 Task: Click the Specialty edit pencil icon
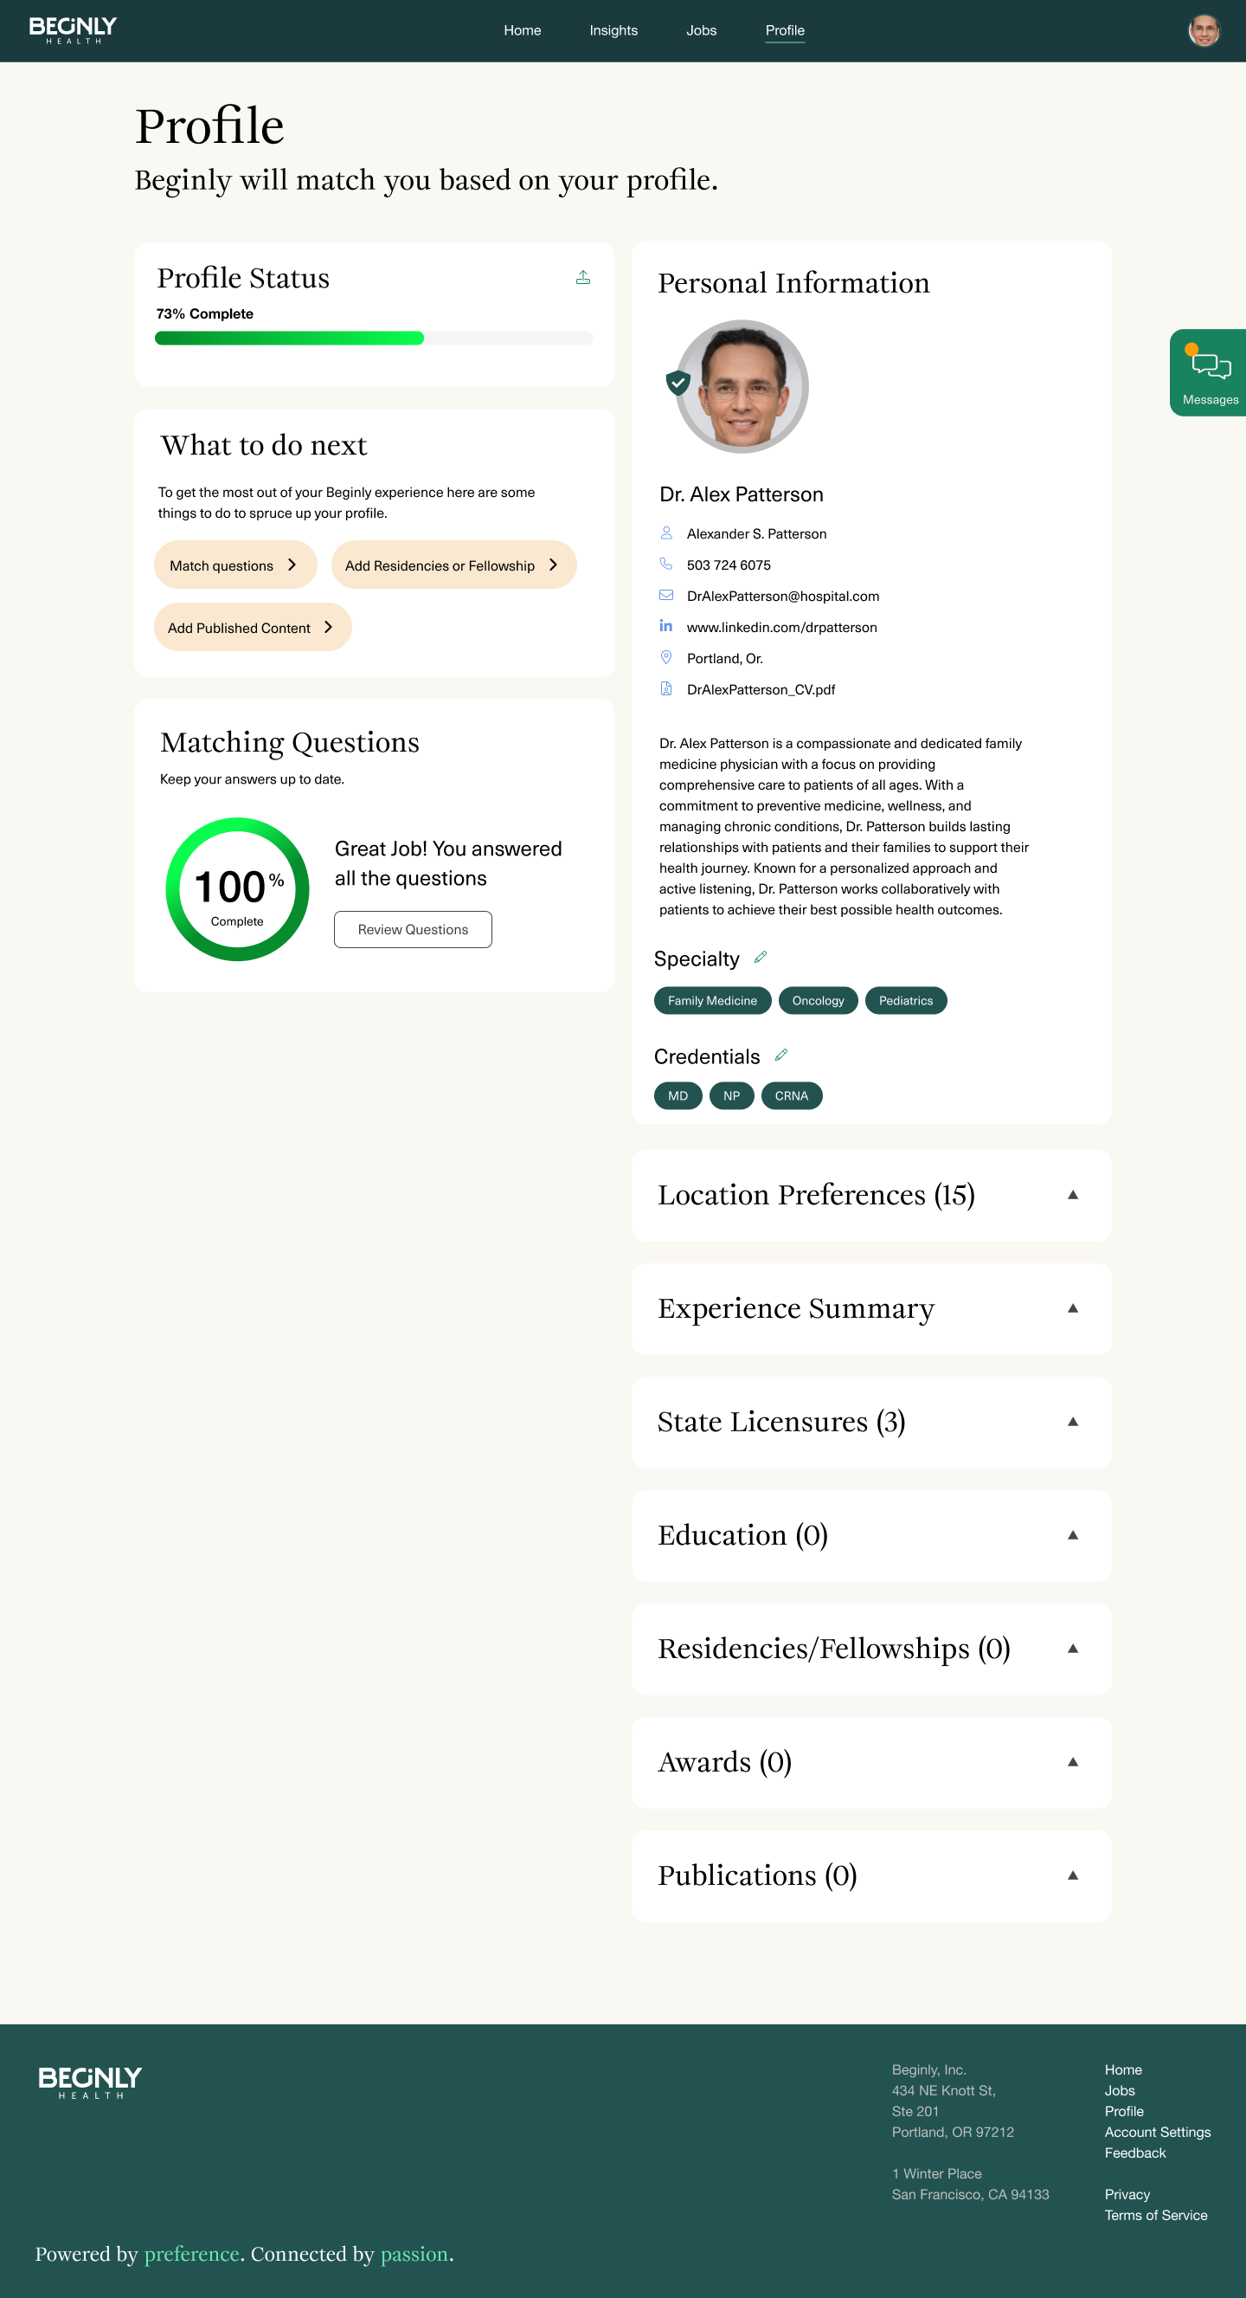click(761, 957)
